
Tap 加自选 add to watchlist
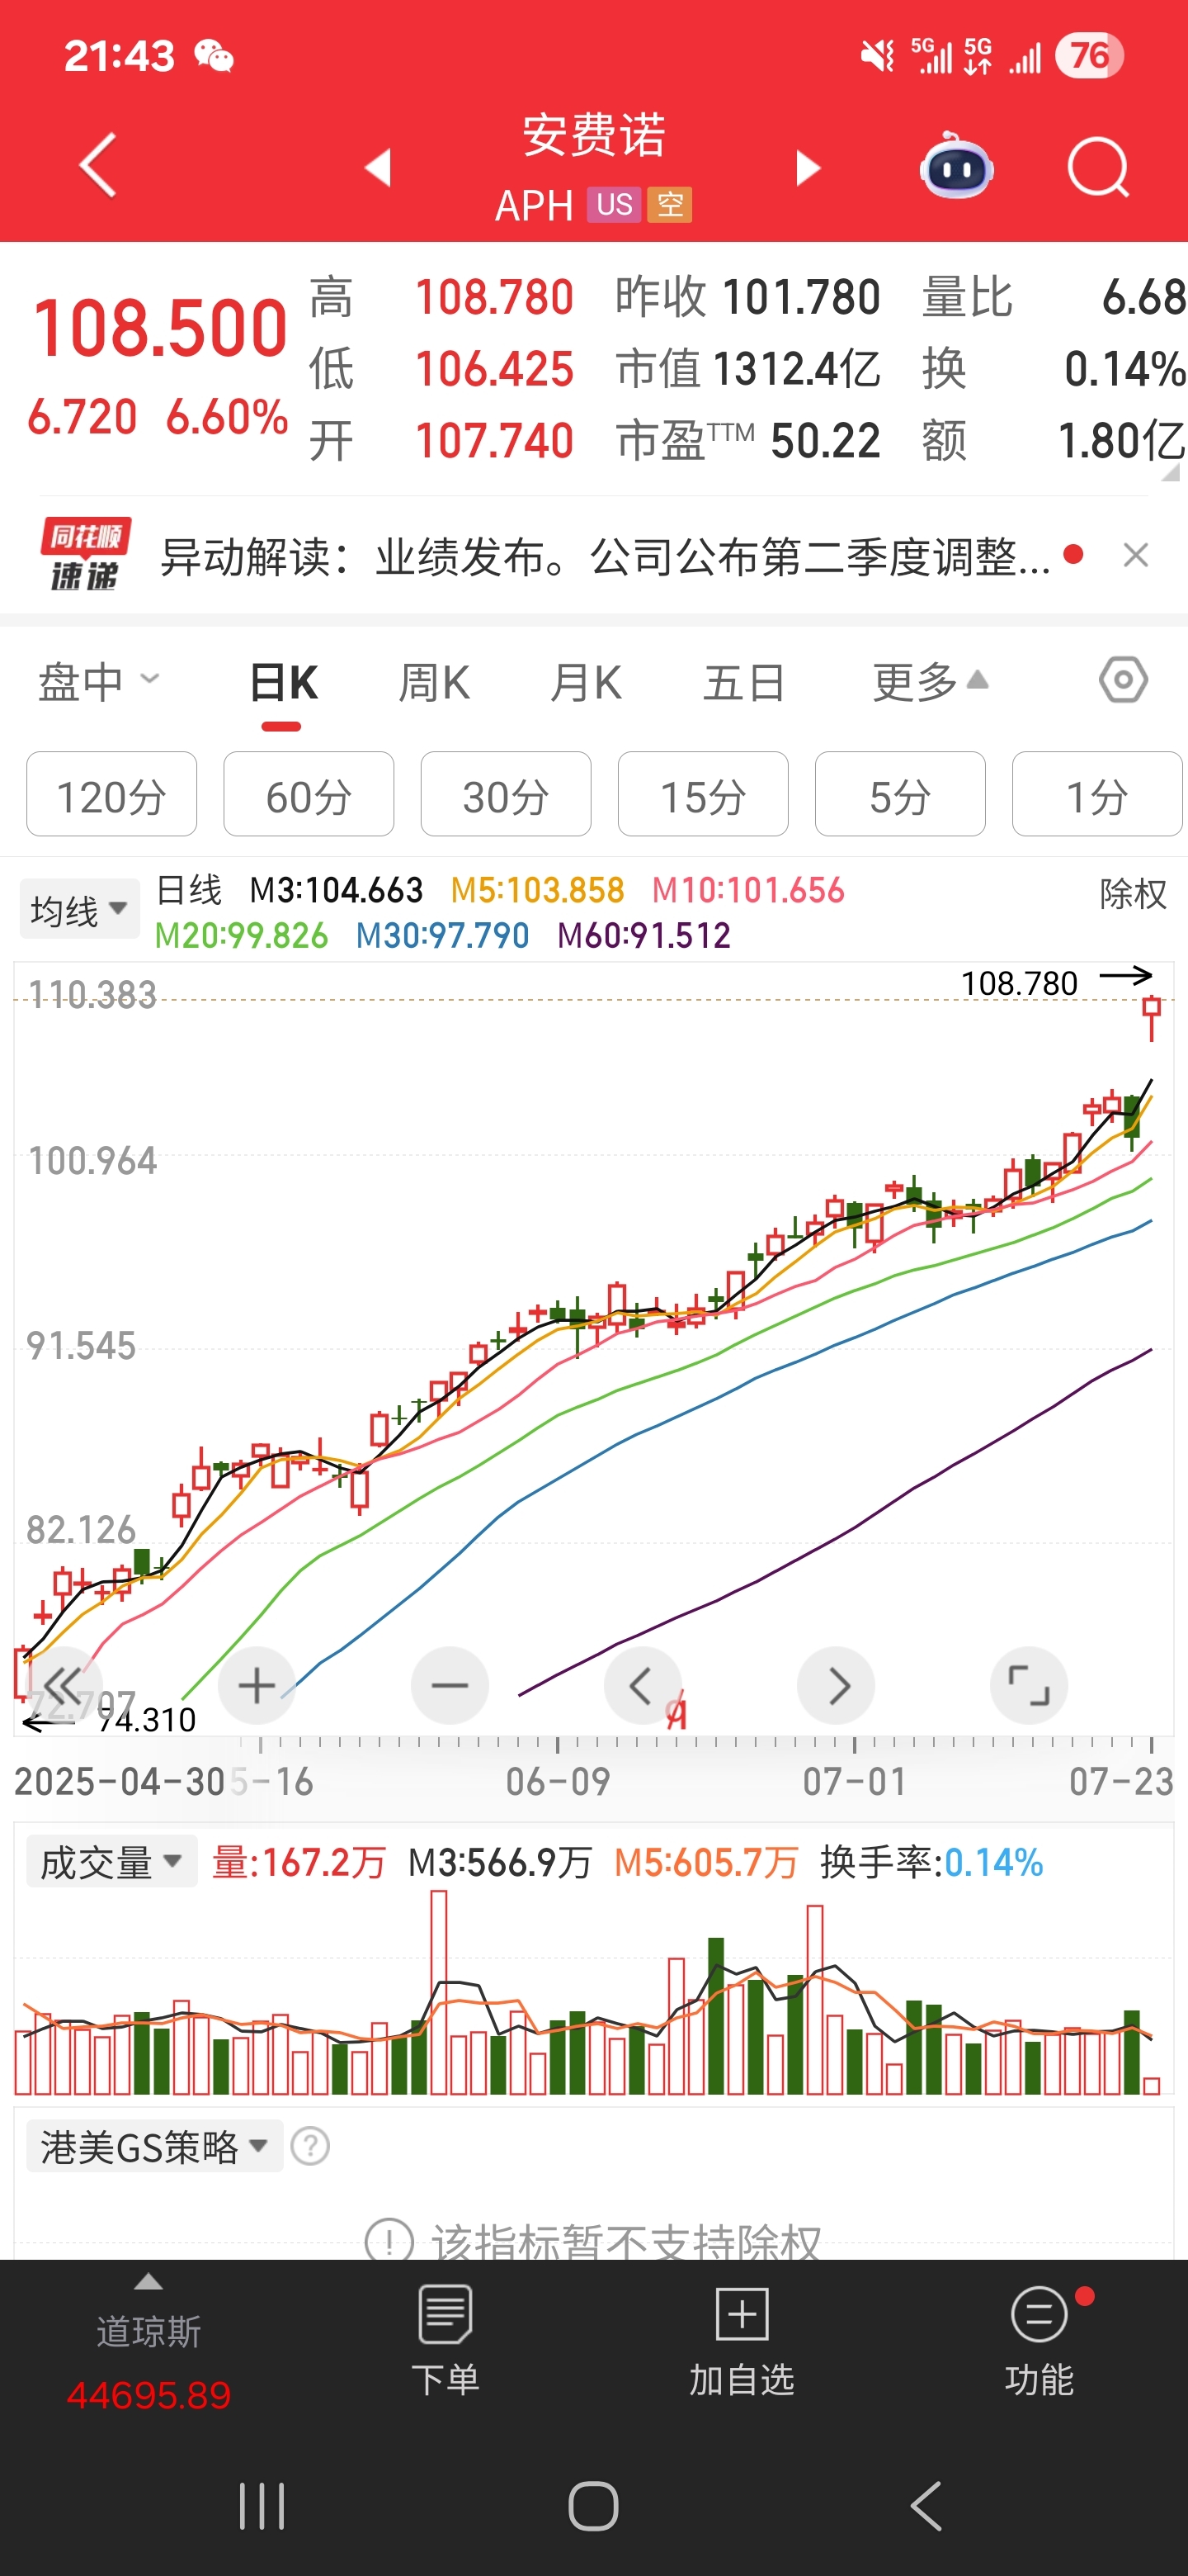742,2341
